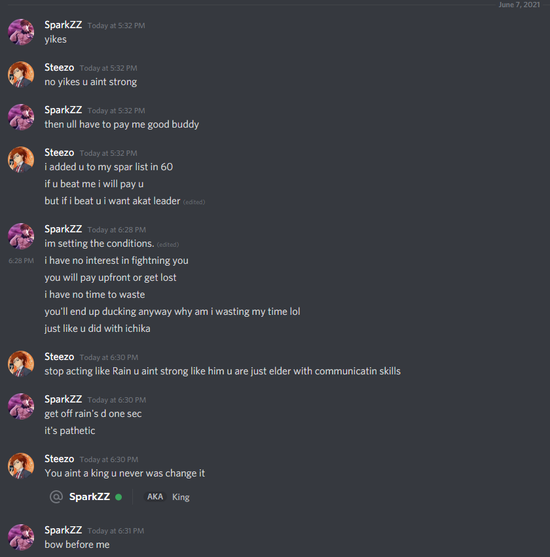Screen dimensions: 550x557
Task: Click the green online status dot
Action: click(119, 497)
